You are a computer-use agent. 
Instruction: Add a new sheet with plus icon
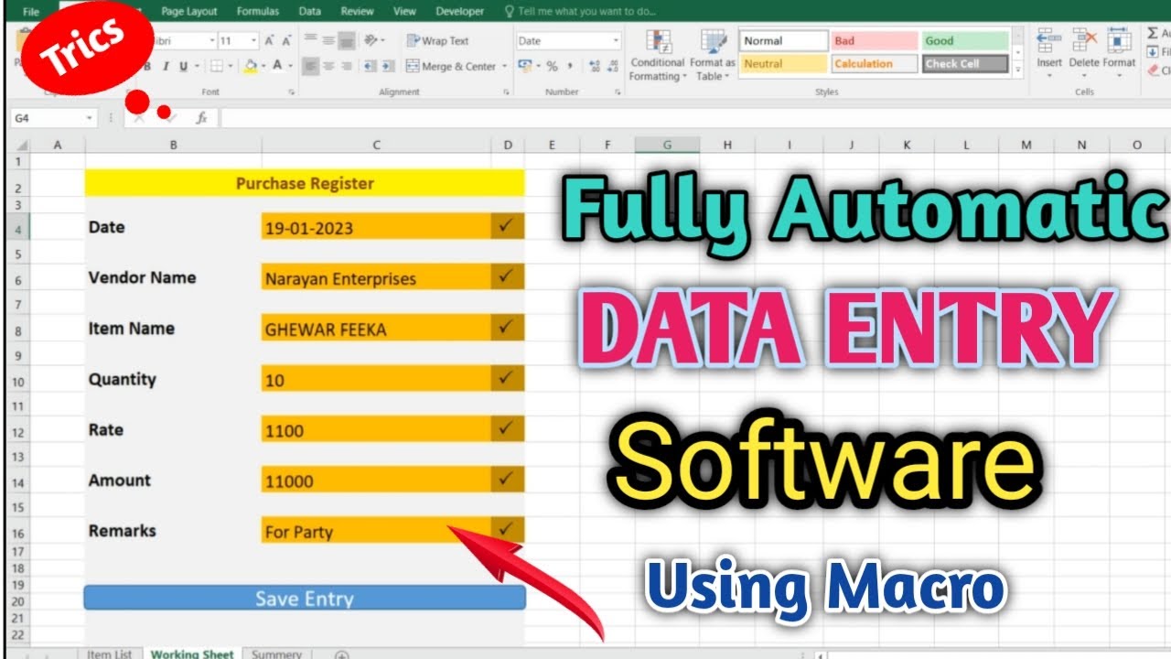pos(341,654)
